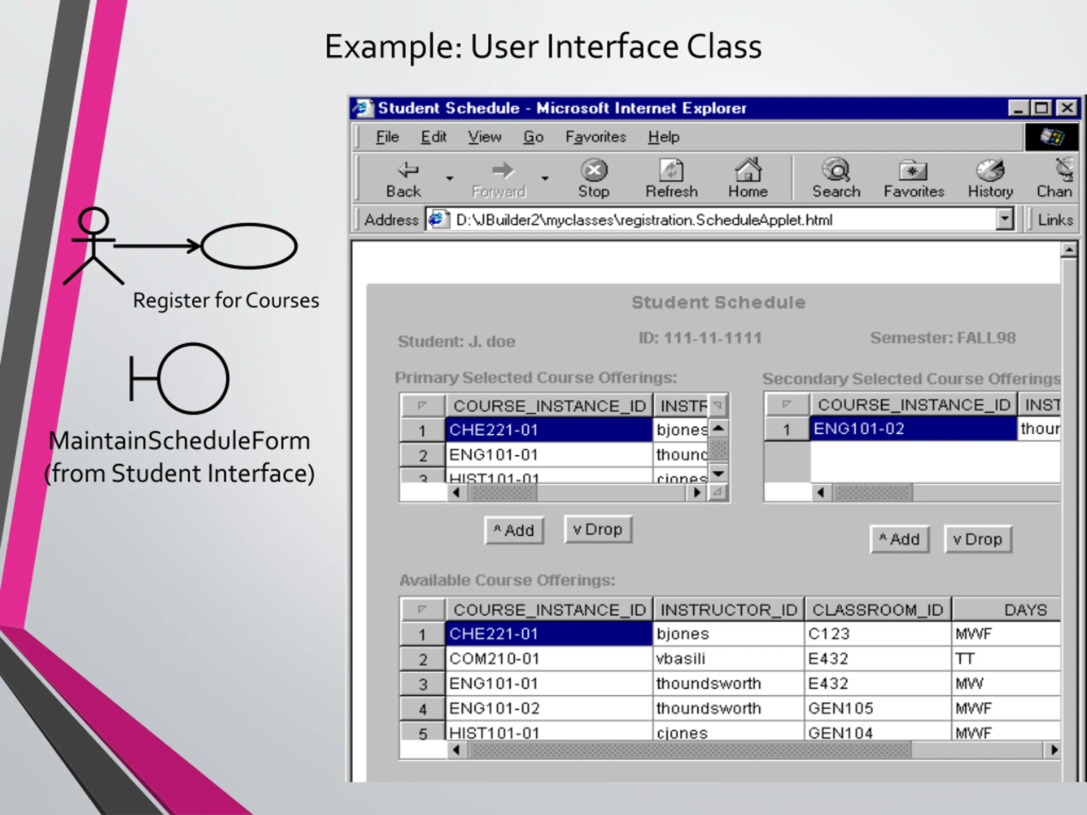Click Add under Secondary Selected Course Offerings
1087x815 pixels.
pyautogui.click(x=899, y=540)
